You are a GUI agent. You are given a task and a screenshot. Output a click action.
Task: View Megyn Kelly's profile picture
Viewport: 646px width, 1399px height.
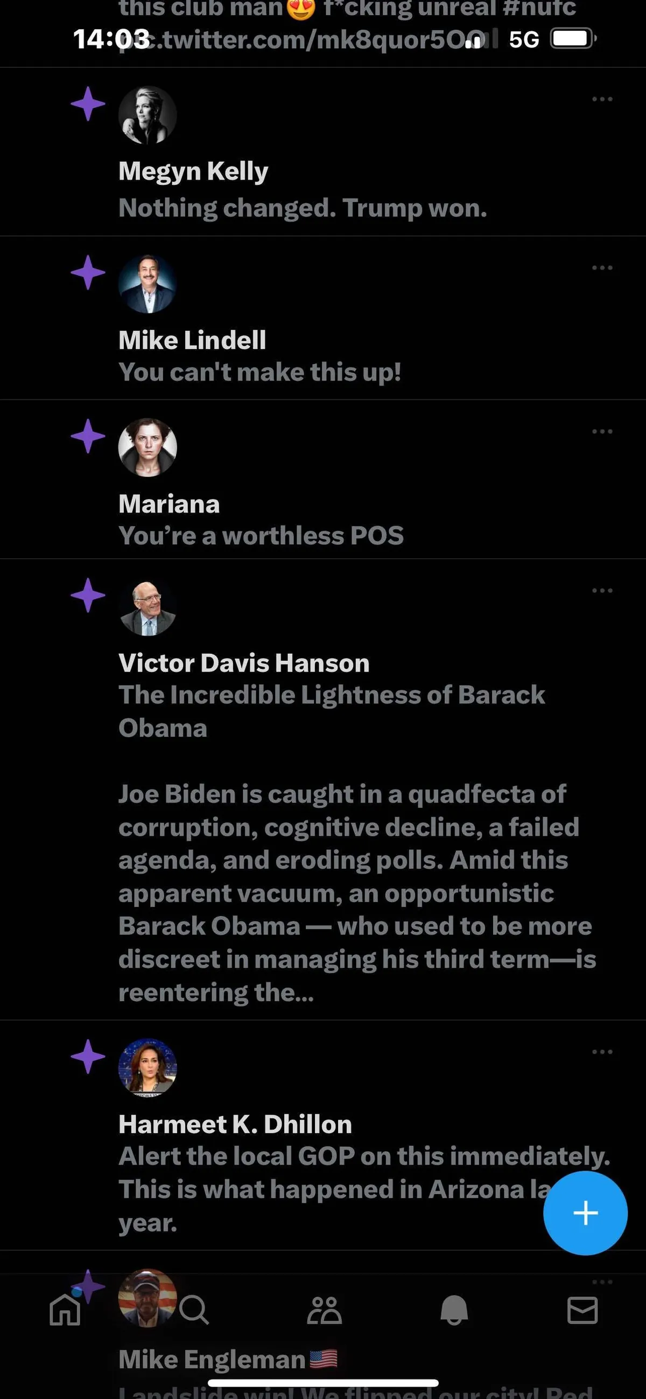pos(148,115)
